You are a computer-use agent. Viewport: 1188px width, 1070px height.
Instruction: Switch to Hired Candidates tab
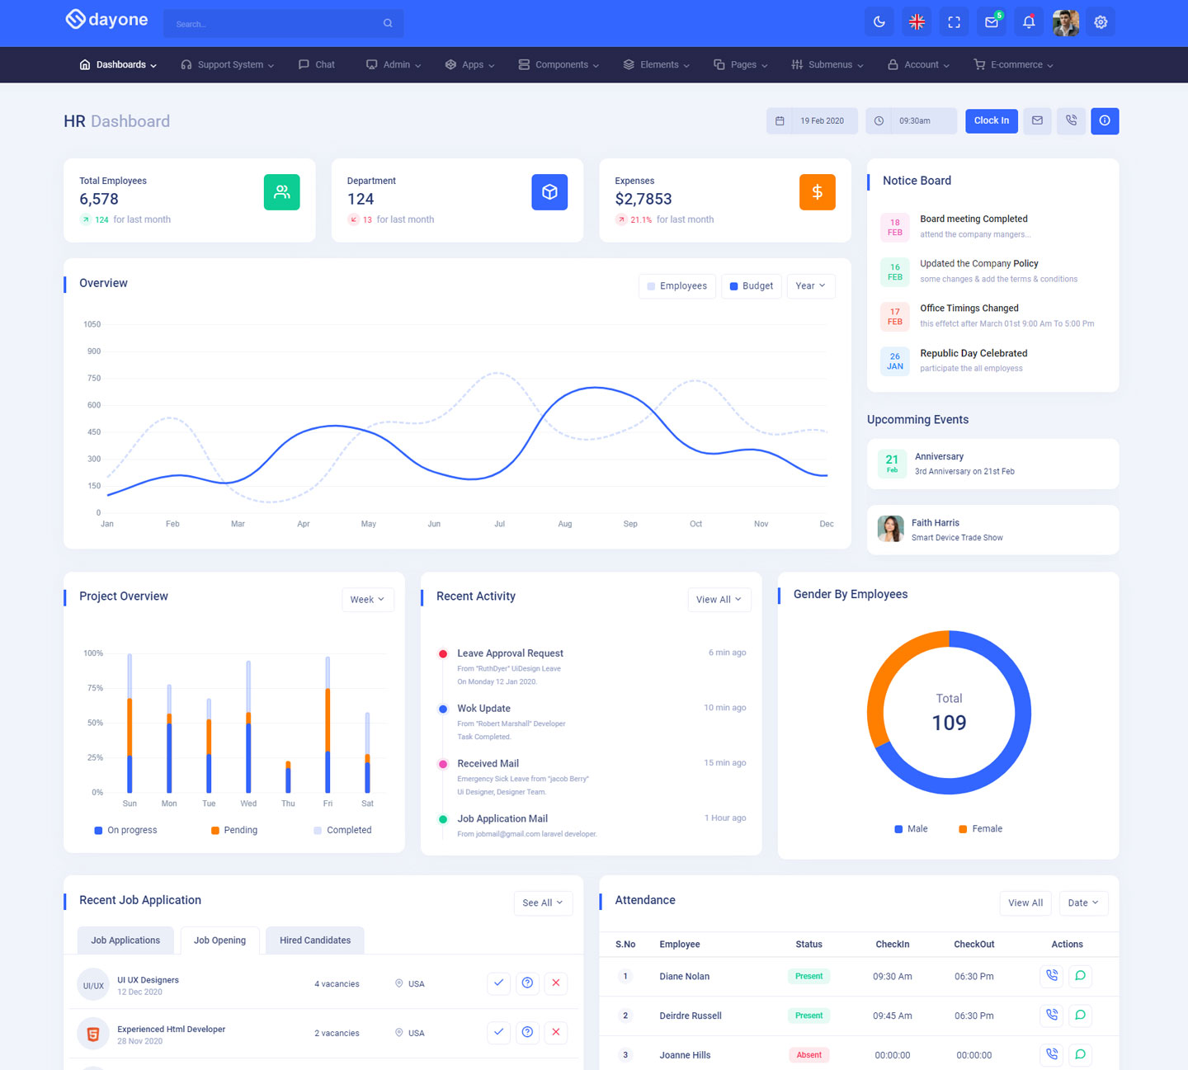click(315, 940)
